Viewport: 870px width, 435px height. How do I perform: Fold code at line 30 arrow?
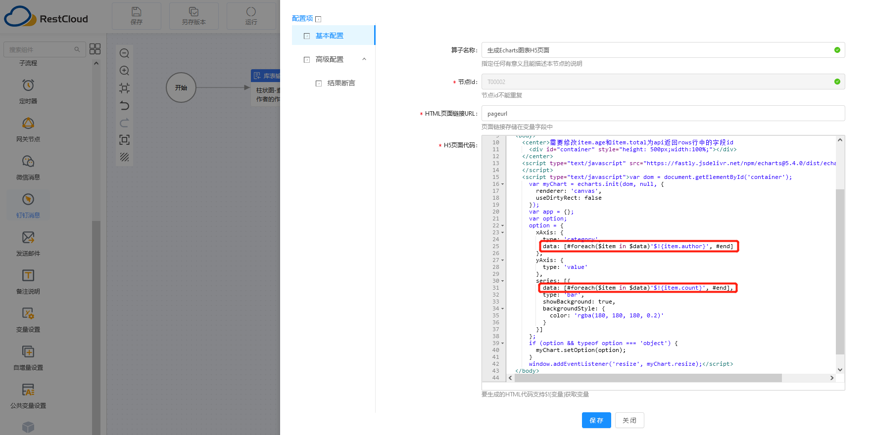[503, 281]
